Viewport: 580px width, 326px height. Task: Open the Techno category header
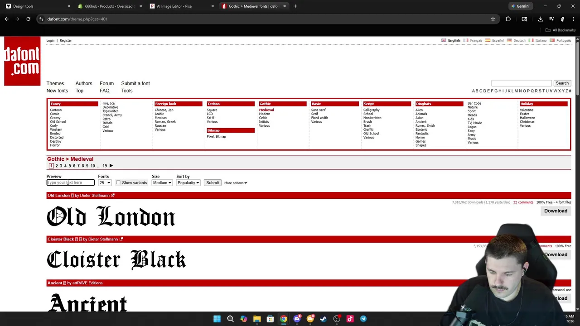click(230, 104)
